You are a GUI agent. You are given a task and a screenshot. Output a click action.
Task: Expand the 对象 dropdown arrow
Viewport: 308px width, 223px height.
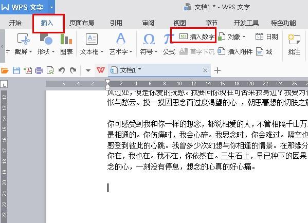click(244, 36)
